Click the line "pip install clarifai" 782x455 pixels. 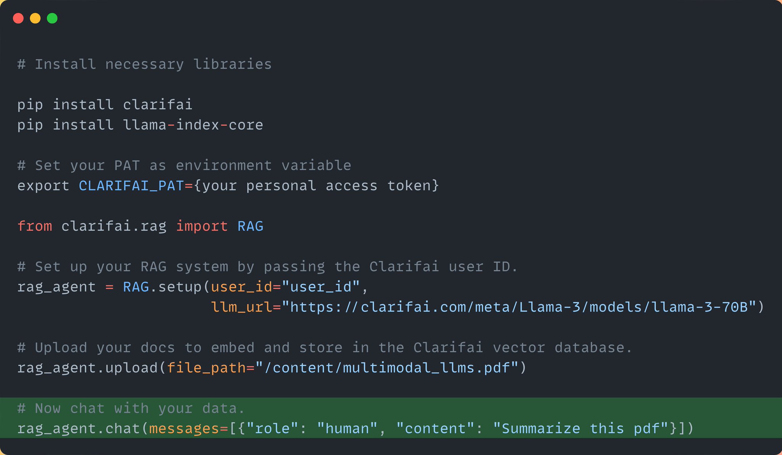click(x=105, y=105)
